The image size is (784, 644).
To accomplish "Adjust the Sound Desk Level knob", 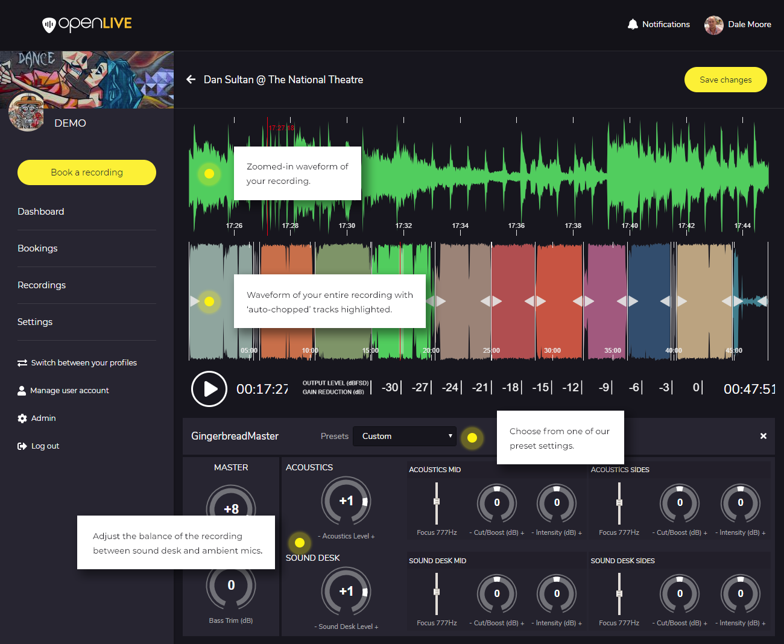I will click(x=347, y=592).
